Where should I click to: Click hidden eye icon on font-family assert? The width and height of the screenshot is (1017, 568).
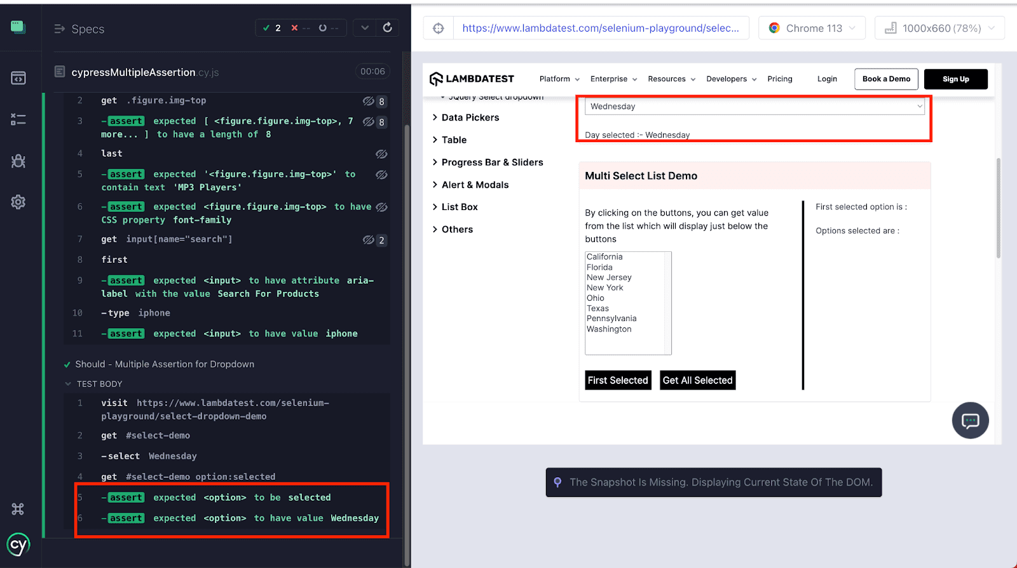tap(381, 207)
